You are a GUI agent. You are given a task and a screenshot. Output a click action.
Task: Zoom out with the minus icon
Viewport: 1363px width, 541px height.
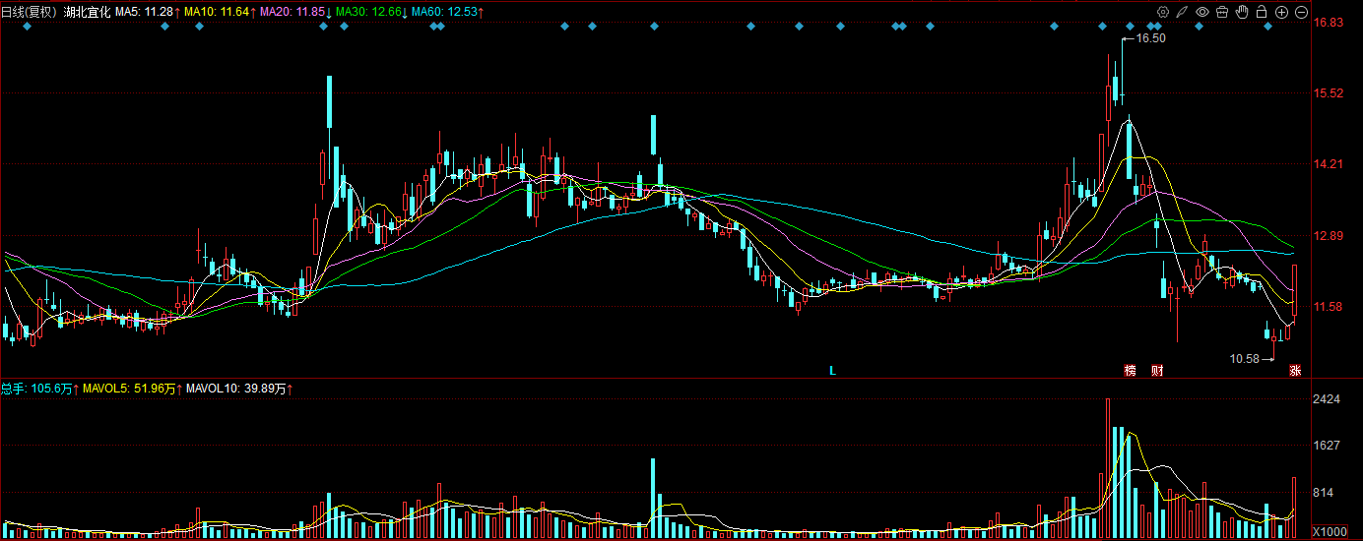(x=1301, y=12)
